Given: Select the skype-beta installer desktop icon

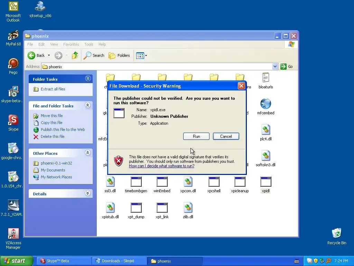Looking at the screenshot, I should tap(12, 95).
